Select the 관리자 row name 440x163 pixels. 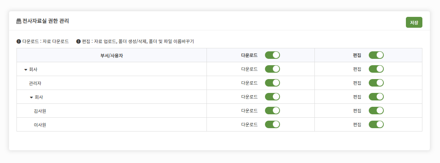pyautogui.click(x=35, y=83)
